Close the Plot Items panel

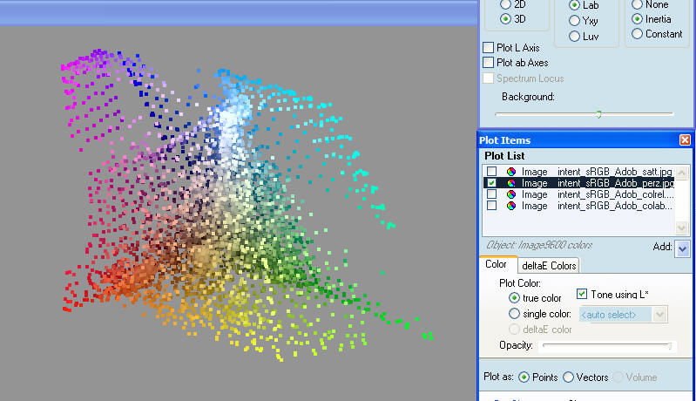coord(685,140)
